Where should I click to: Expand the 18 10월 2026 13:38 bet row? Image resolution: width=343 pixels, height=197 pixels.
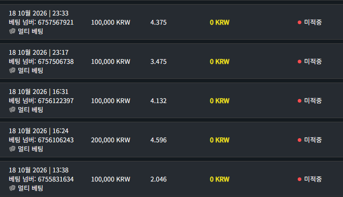(x=171, y=179)
